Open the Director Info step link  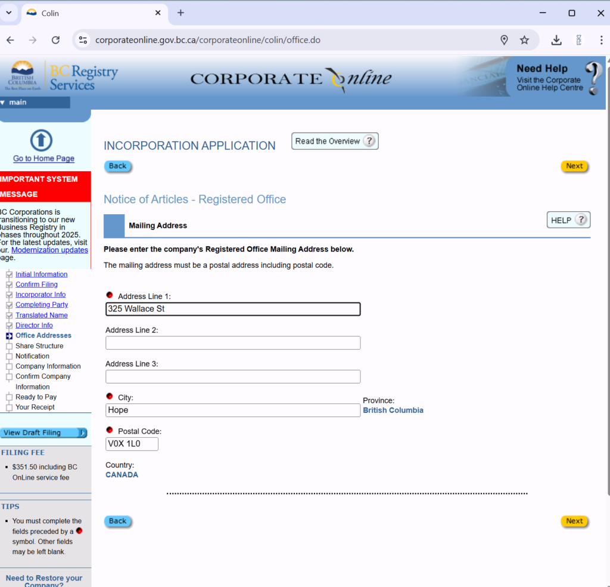point(34,325)
